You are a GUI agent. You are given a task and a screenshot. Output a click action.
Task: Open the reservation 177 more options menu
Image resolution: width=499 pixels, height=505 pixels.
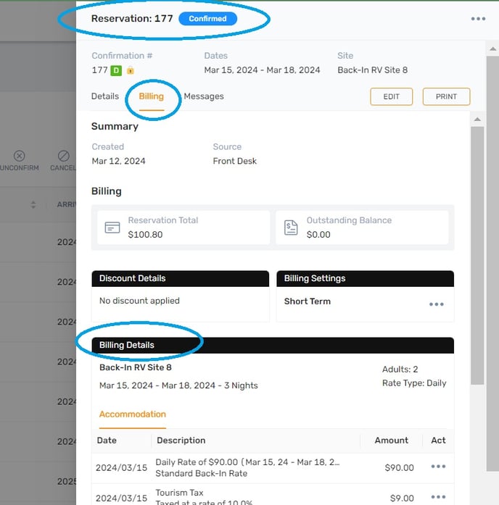(478, 19)
